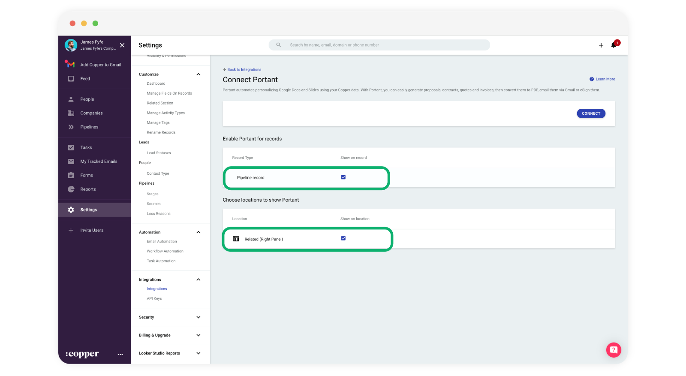Toggle Related (Right Panel) location checkbox
This screenshot has width=686, height=376.
(343, 239)
